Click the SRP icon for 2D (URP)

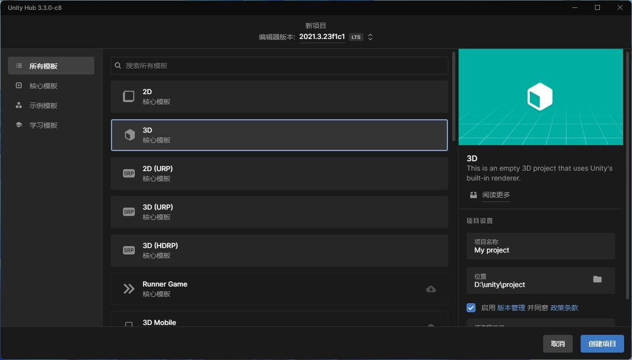(129, 174)
